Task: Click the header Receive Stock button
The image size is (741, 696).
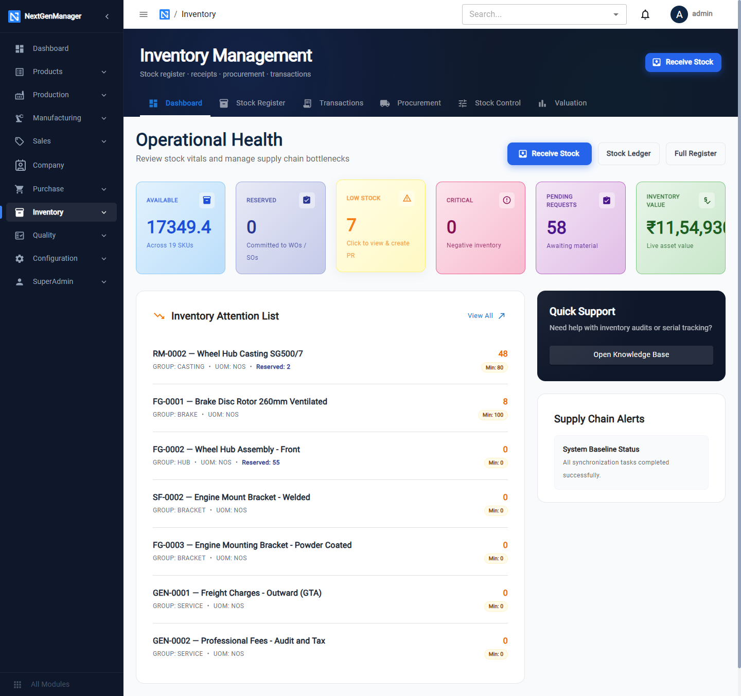Action: tap(683, 62)
